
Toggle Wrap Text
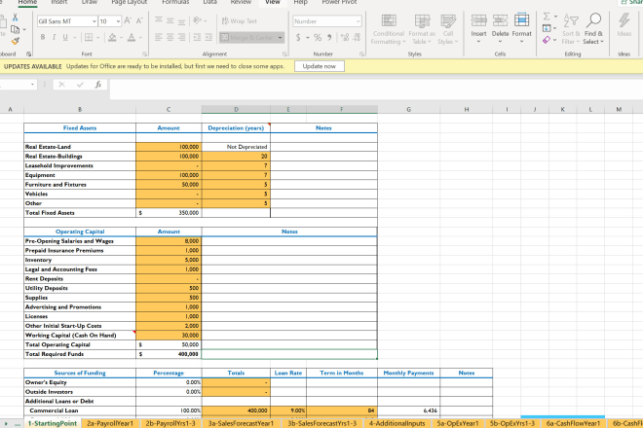point(240,20)
